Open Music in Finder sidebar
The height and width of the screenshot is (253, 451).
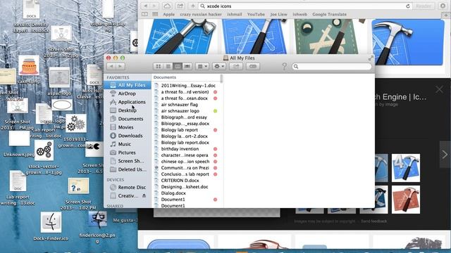tap(121, 144)
